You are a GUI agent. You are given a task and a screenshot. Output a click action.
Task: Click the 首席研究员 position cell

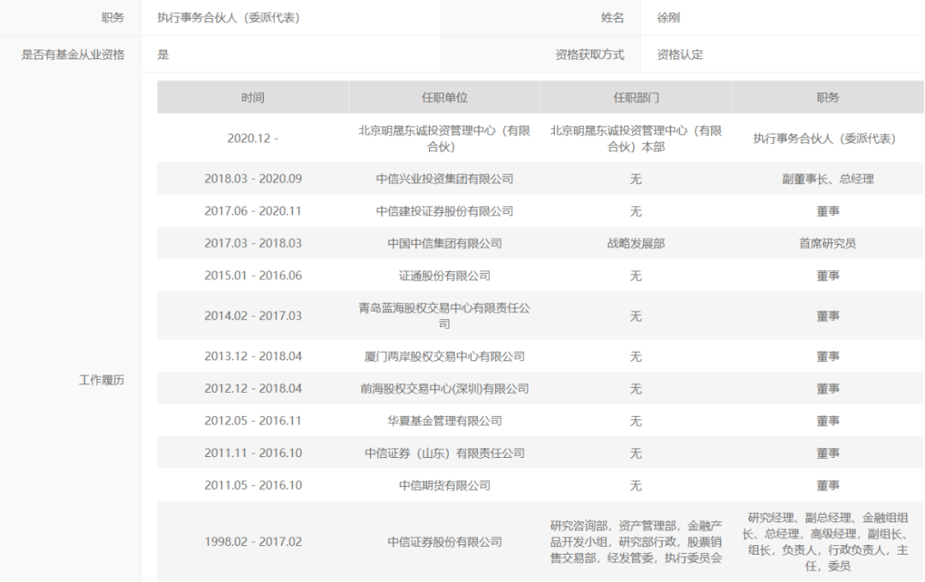[827, 243]
